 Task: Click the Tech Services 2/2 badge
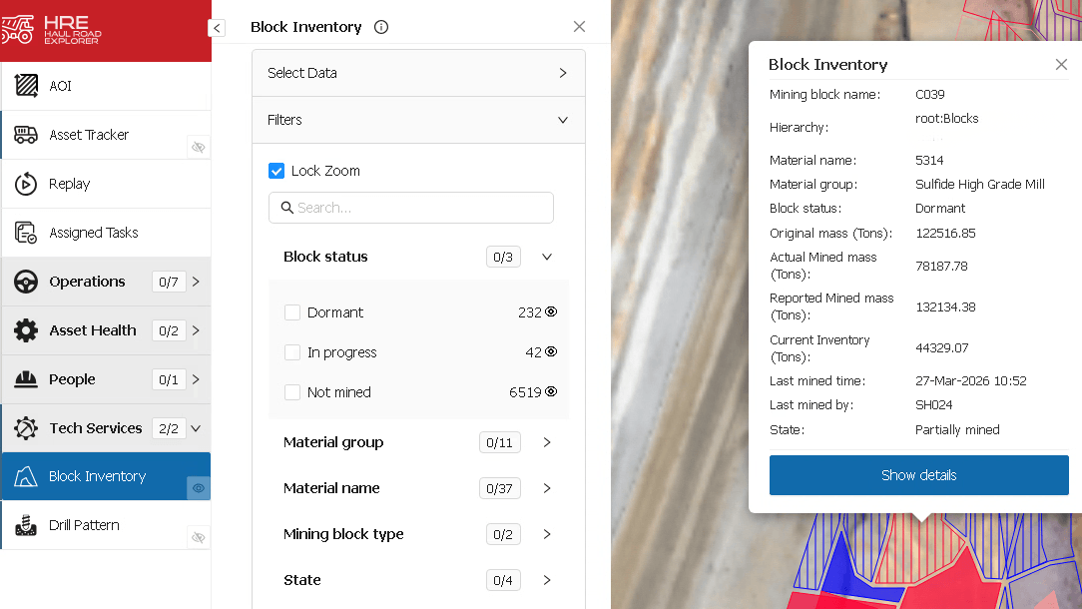tap(169, 428)
